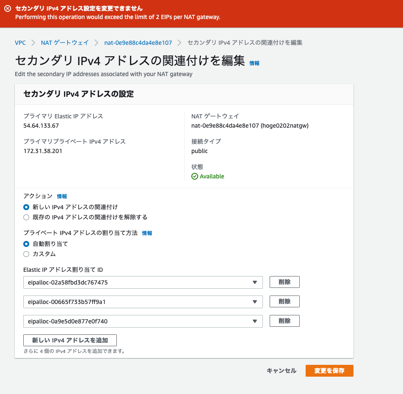Delete the first Elastic IP allocation row
This screenshot has width=403, height=394.
(x=284, y=282)
